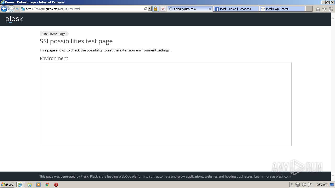Click the Internet Explorer taskbar icon
Screen dimensions: 335x188
(x=20, y=184)
